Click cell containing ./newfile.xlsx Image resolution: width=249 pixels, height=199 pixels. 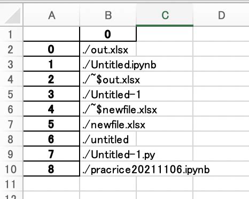pos(108,124)
